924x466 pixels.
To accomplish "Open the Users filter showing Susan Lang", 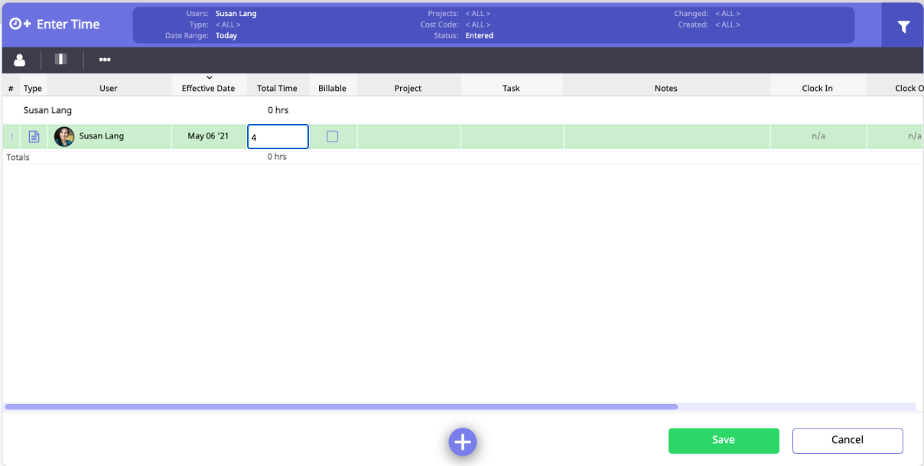I will click(x=236, y=14).
